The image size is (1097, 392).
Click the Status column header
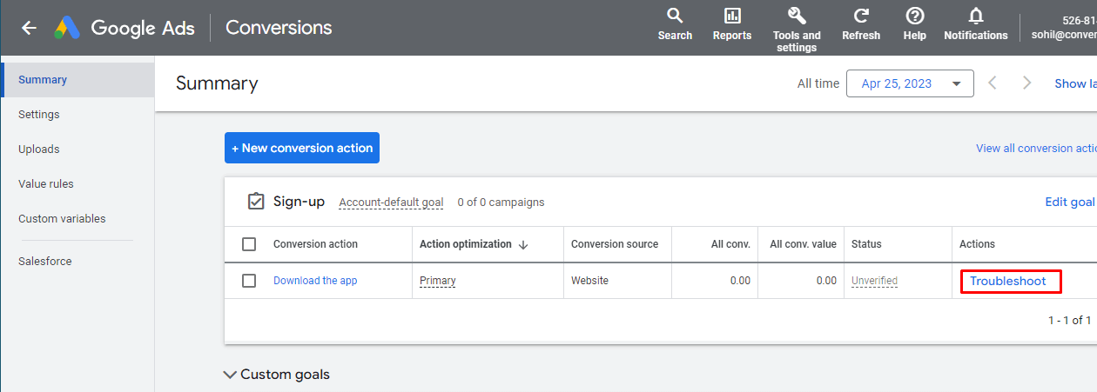tap(866, 244)
